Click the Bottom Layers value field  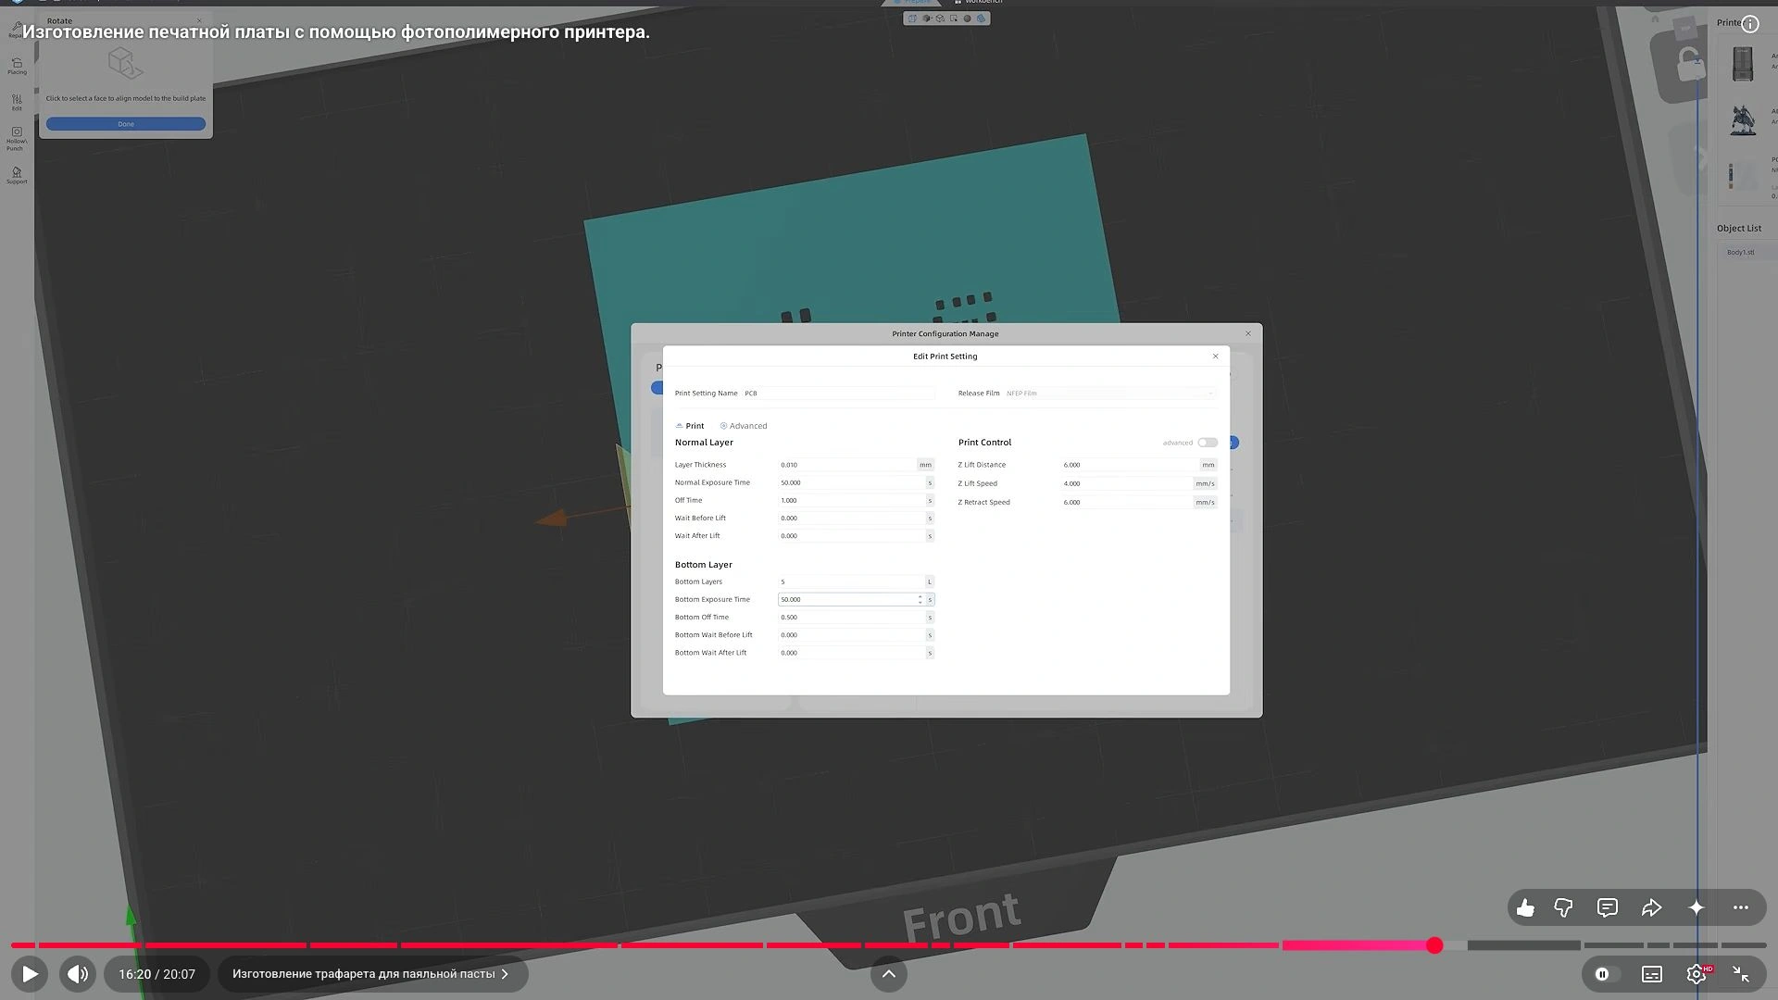[852, 581]
